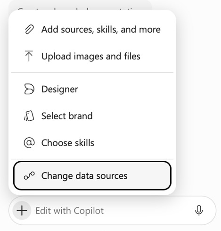The height and width of the screenshot is (231, 221).
Task: Select Add sources, skills, and more
Action: (92, 29)
